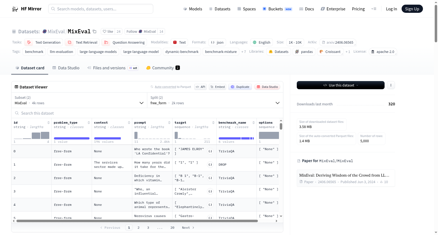Sort the problem_type column
The height and width of the screenshot is (235, 438).
(89, 123)
